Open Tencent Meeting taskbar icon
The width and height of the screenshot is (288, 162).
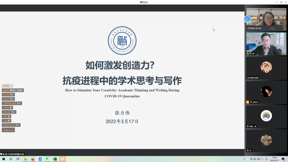pos(40,159)
